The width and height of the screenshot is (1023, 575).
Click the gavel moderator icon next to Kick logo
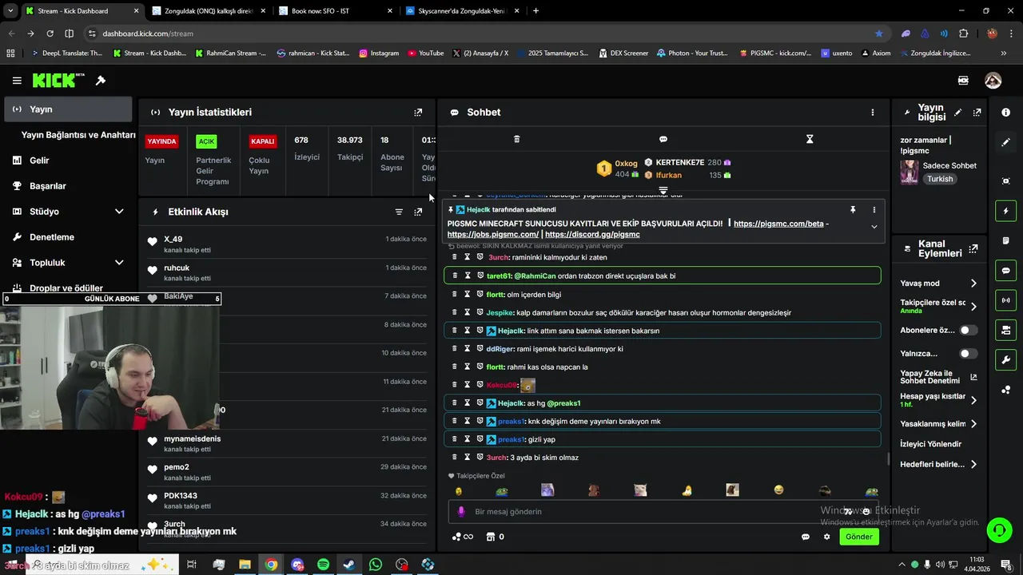101,81
